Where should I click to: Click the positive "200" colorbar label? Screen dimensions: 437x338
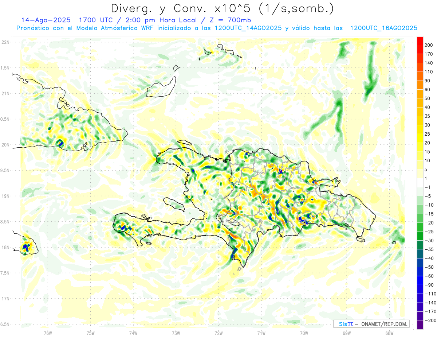429,45
